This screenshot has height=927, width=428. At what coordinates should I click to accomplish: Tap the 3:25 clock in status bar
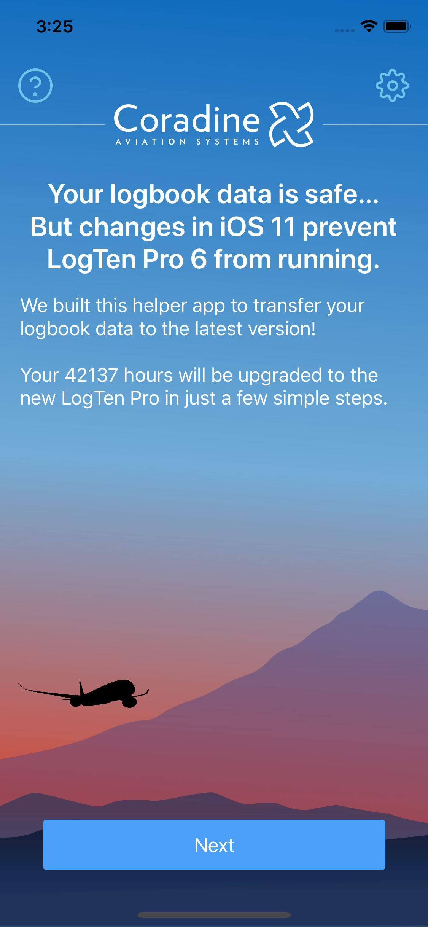(54, 27)
